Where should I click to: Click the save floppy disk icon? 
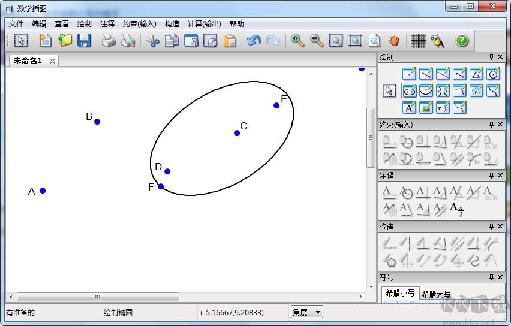pos(84,41)
